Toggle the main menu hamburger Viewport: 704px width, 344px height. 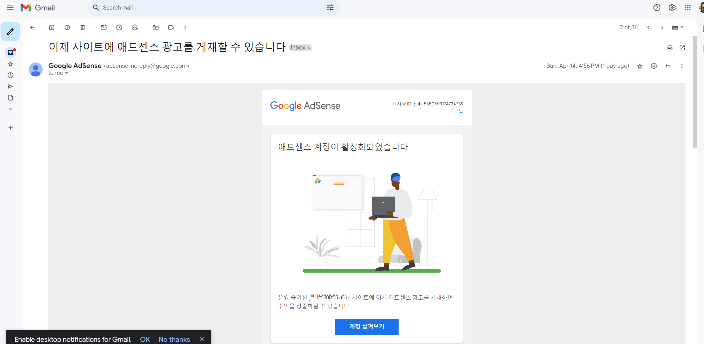click(x=10, y=8)
